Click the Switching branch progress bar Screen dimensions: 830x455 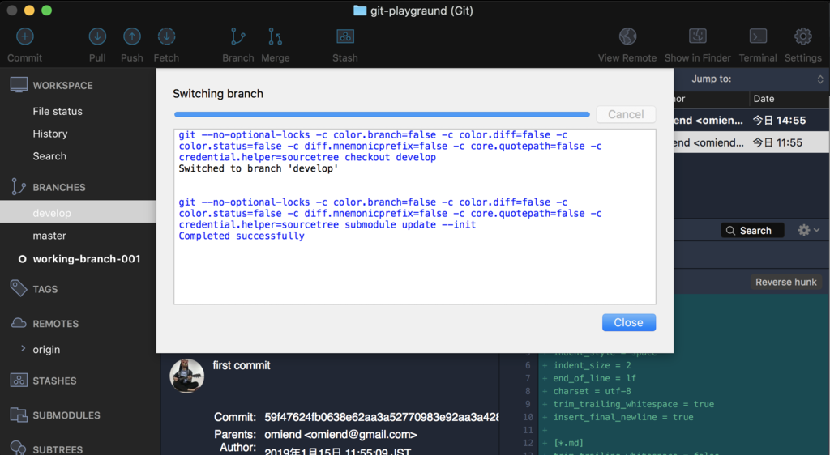click(x=382, y=114)
